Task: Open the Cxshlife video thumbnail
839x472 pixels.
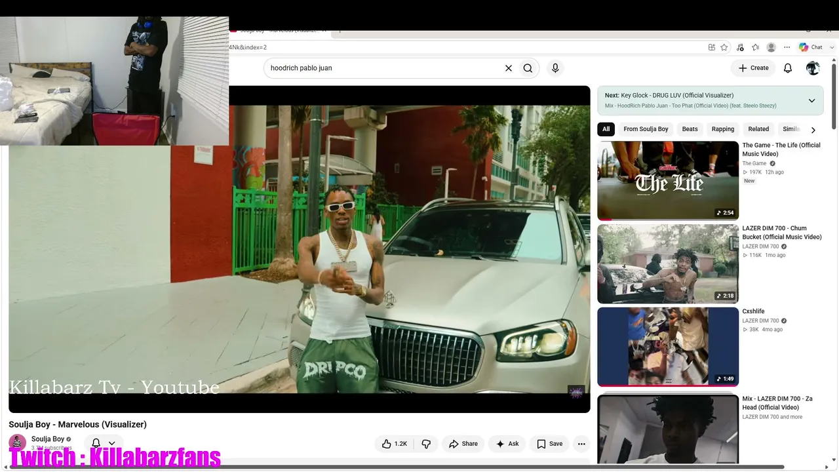Action: 668,347
